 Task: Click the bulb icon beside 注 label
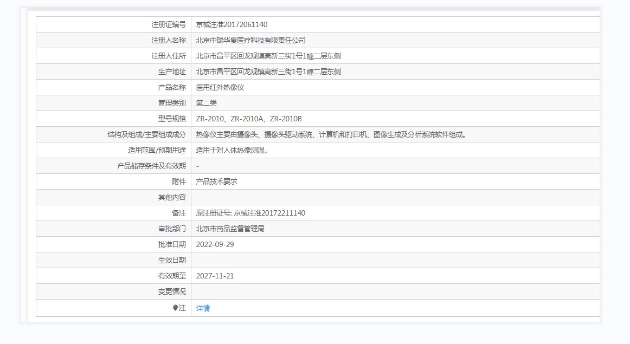point(175,308)
